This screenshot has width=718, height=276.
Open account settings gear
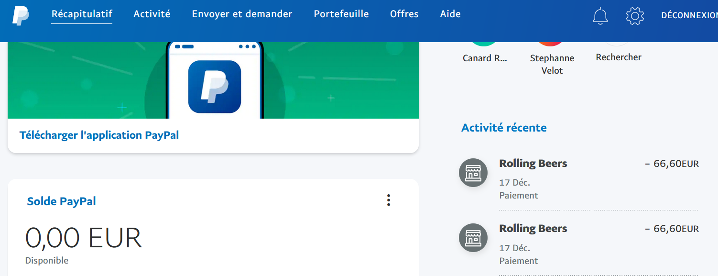click(635, 16)
